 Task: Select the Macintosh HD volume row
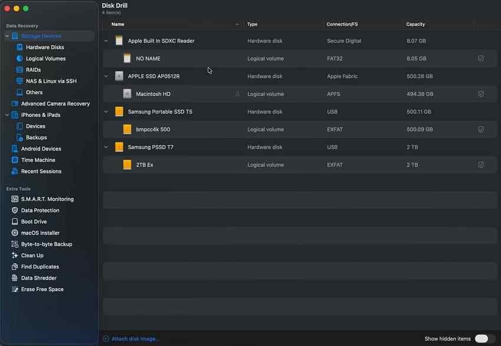point(299,94)
